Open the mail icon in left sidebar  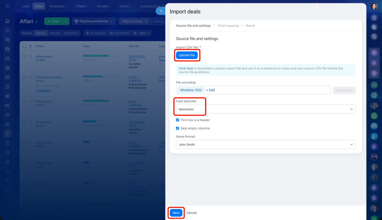pos(7,115)
